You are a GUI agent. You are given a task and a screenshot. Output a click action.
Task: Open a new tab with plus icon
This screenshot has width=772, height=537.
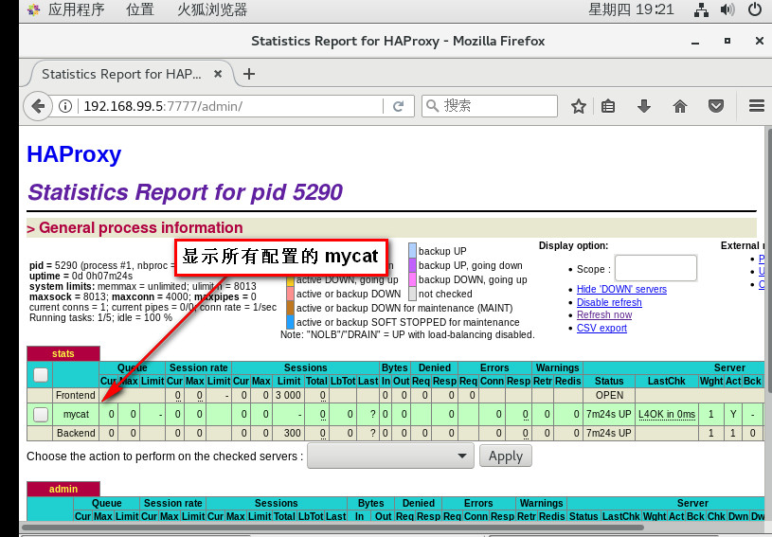[x=249, y=74]
